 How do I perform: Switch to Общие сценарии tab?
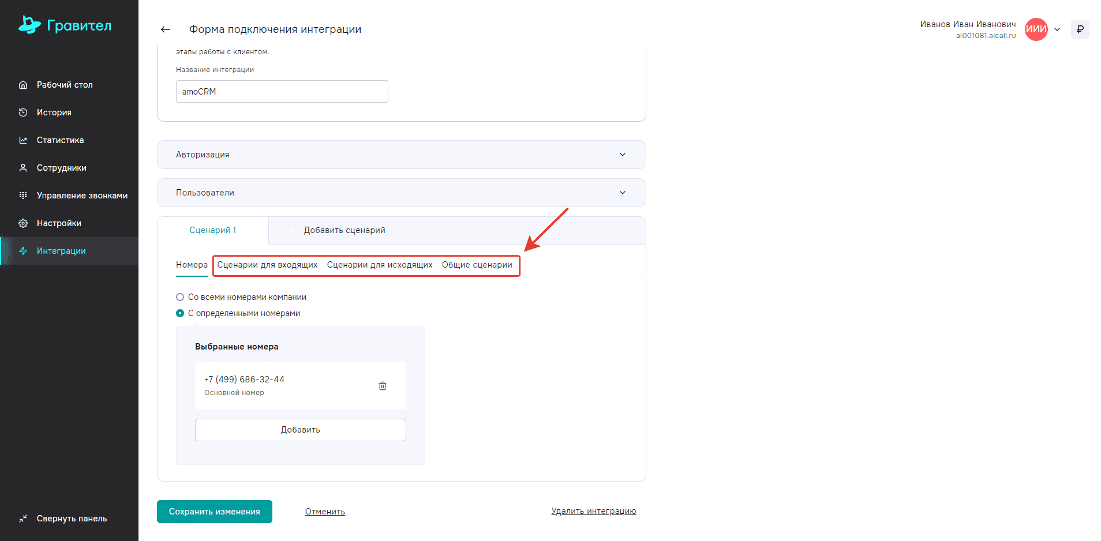coord(477,265)
